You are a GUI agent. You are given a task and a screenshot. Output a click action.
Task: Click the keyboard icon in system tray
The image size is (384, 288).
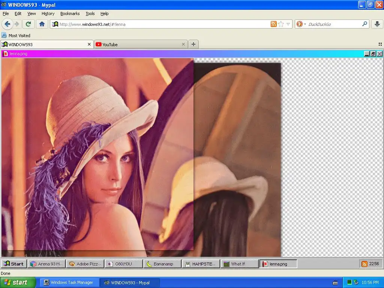[x=335, y=283]
